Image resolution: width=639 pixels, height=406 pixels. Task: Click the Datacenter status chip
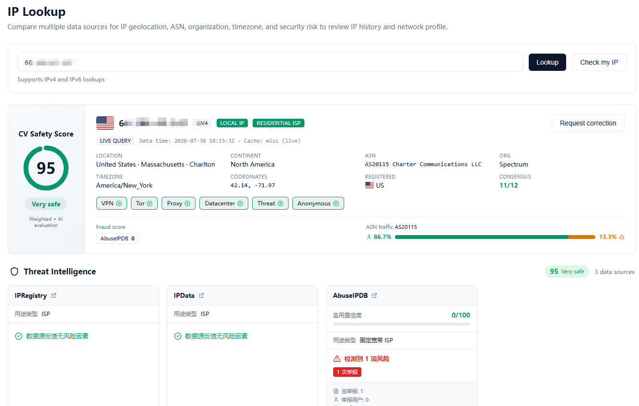click(x=224, y=203)
